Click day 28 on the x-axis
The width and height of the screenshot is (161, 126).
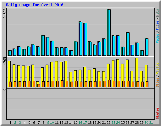point(137,123)
